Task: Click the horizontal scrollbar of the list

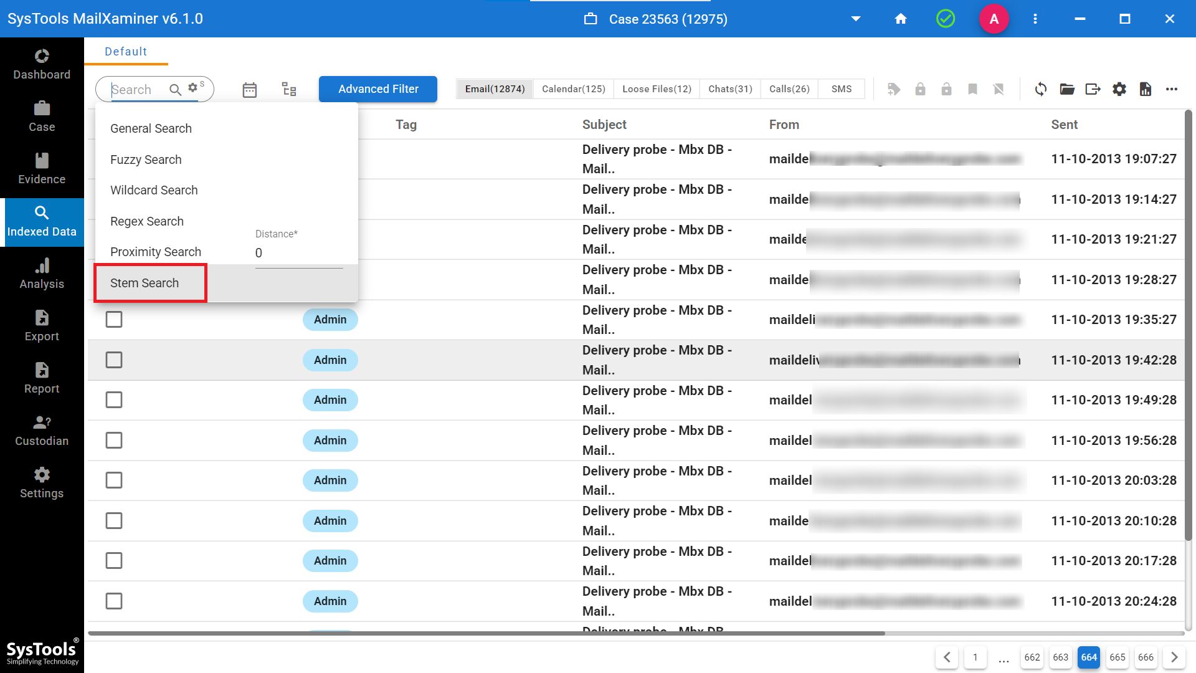Action: pyautogui.click(x=486, y=633)
